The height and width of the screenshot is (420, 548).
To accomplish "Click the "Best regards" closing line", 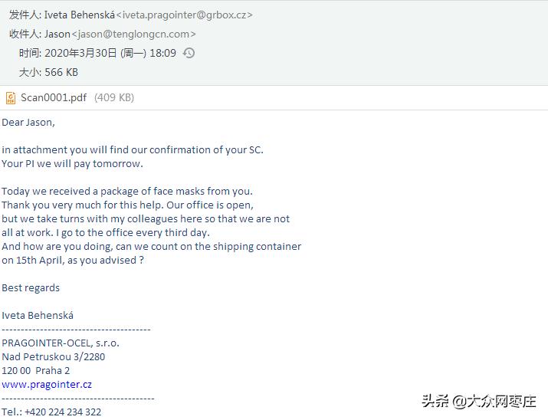I will pyautogui.click(x=31, y=287).
